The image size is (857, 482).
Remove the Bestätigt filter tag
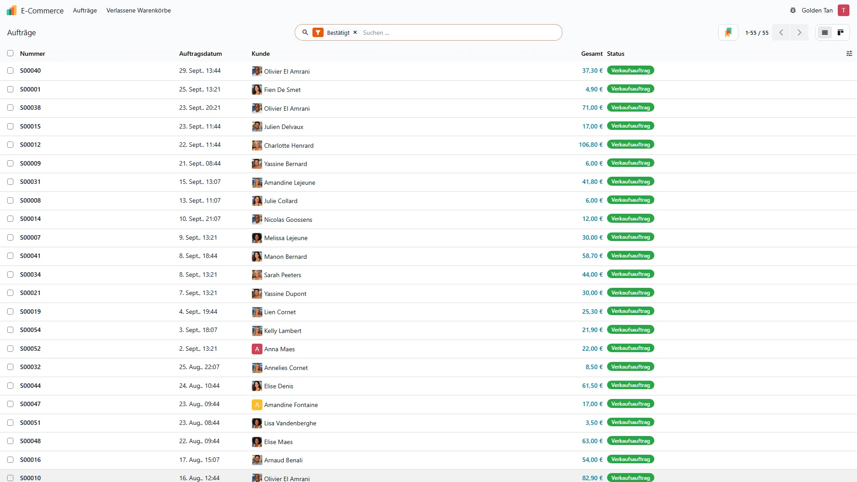point(355,33)
